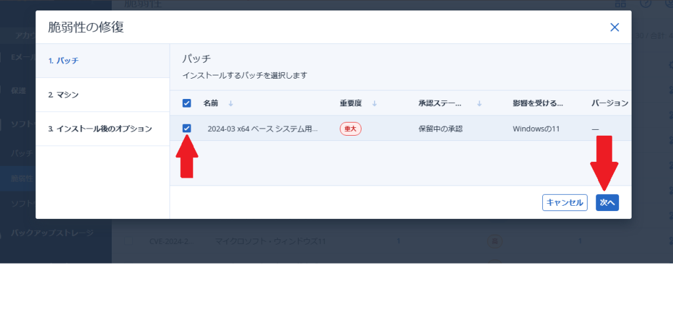Close the 脆弱性の修復 dialog with X
Viewport: 673px width, 333px height.
coord(615,28)
